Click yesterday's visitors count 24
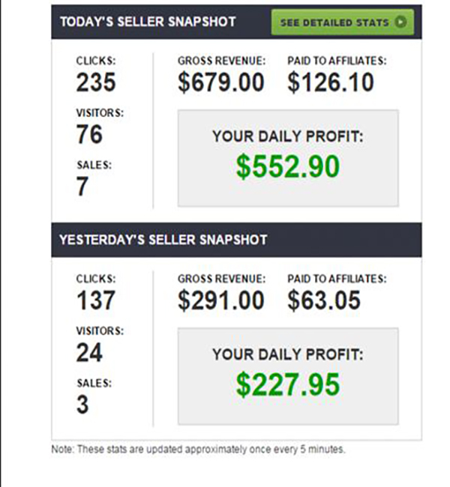This screenshot has height=487, width=450. tap(89, 352)
